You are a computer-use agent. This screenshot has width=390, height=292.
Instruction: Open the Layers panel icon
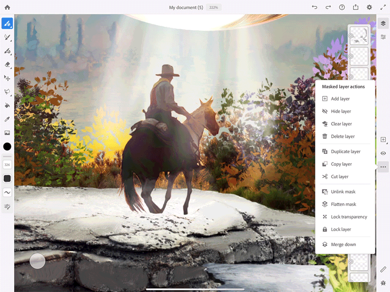[x=383, y=22]
